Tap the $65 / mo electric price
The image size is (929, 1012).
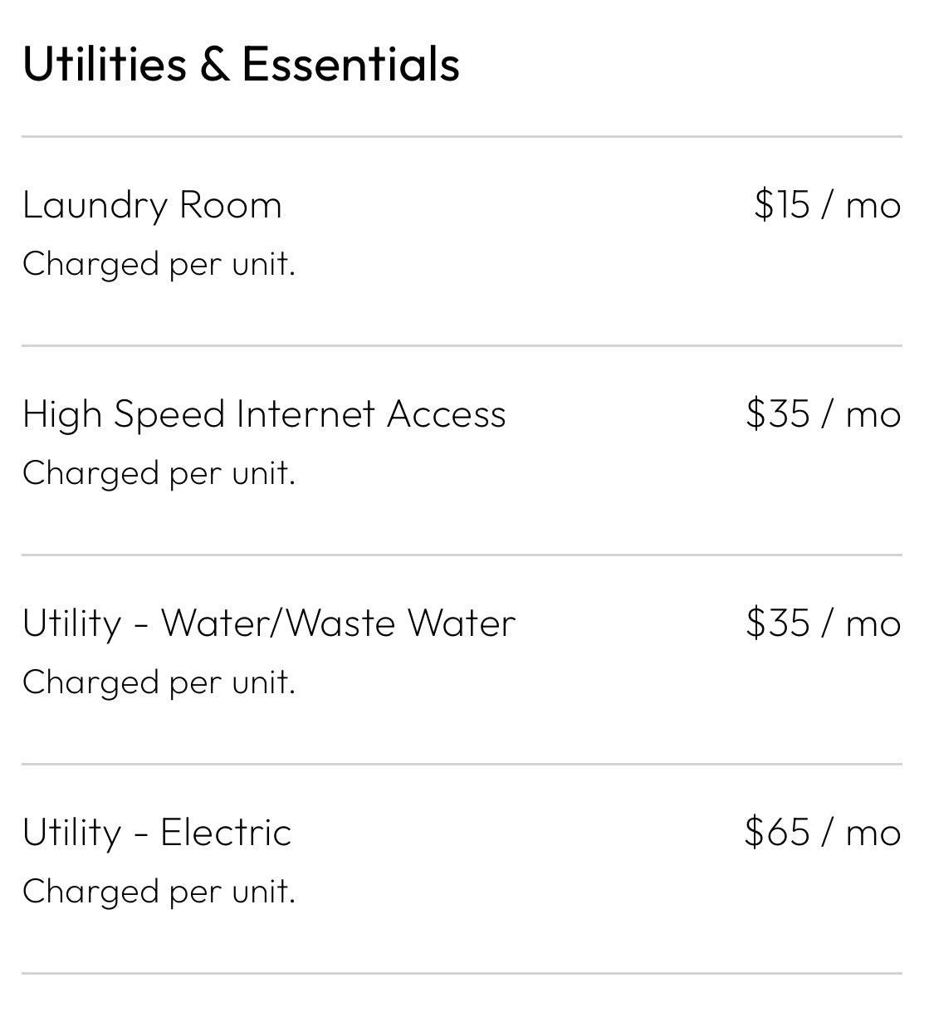pyautogui.click(x=823, y=831)
